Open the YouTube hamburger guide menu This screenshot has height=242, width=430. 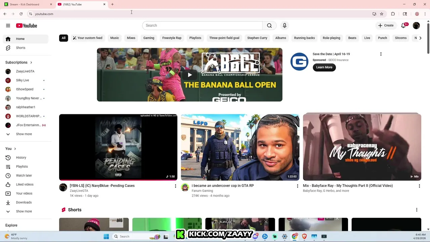(8, 26)
